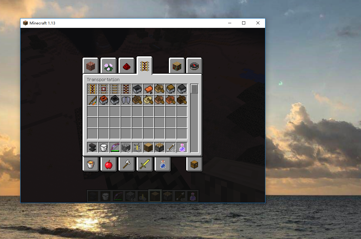Switch to the Redstone tab
Screen dimensions: 361x239
point(126,66)
